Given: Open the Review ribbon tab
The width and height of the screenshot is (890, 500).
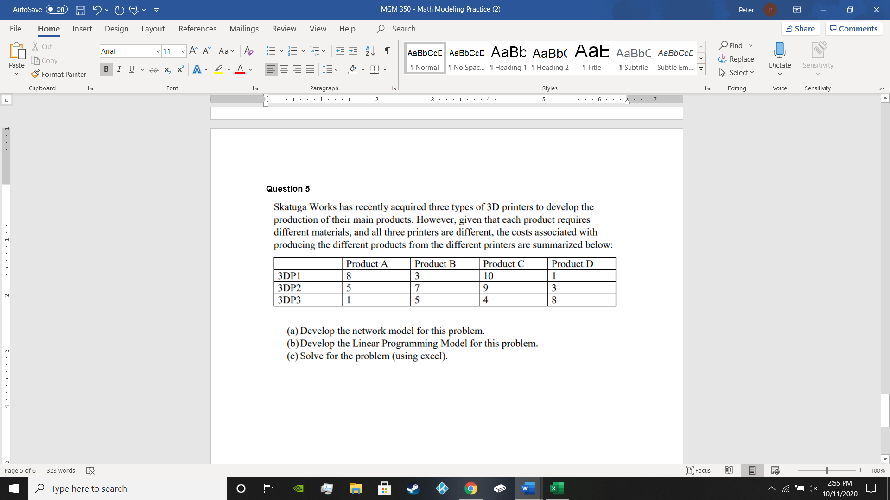Looking at the screenshot, I should click(x=284, y=29).
